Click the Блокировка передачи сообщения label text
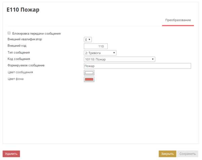This screenshot has width=202, height=160. (36, 34)
